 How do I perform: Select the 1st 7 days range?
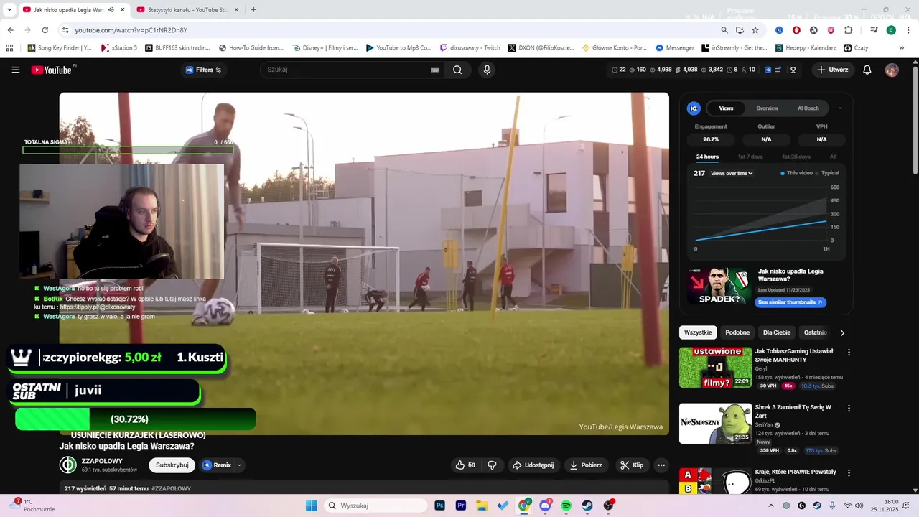tap(750, 157)
